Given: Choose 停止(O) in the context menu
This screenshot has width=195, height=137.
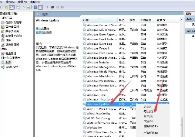Looking at the screenshot, I should click(148, 112).
